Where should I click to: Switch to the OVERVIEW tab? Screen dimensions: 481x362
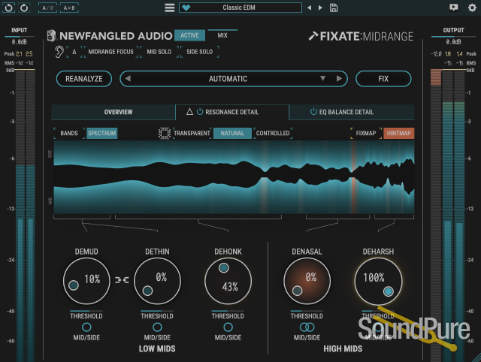pos(113,112)
